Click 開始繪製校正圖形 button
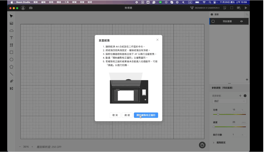The height and width of the screenshot is (152, 270). tap(146, 115)
